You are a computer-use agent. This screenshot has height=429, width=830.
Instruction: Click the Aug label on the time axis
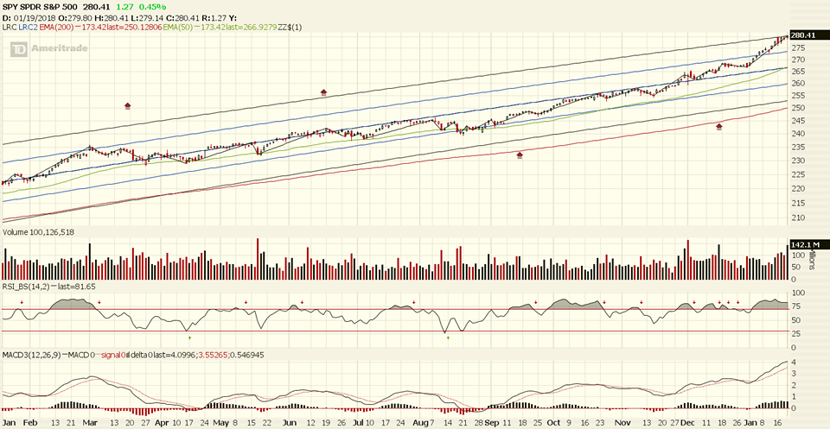pyautogui.click(x=418, y=424)
